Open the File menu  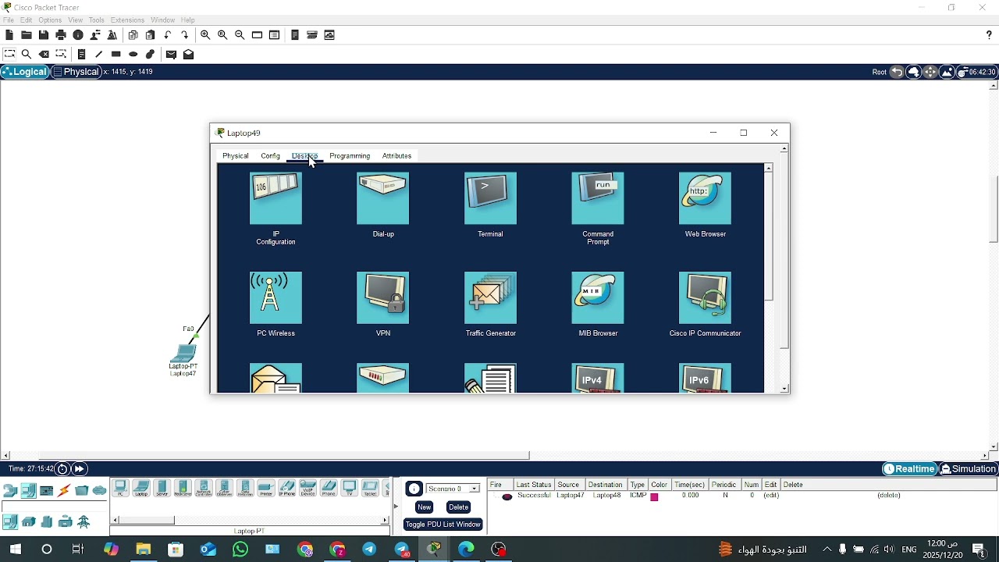(x=9, y=20)
